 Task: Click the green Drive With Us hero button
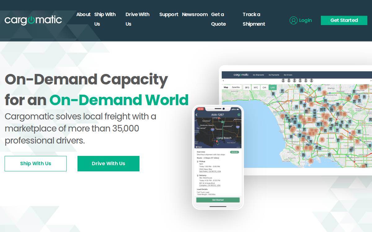108,164
